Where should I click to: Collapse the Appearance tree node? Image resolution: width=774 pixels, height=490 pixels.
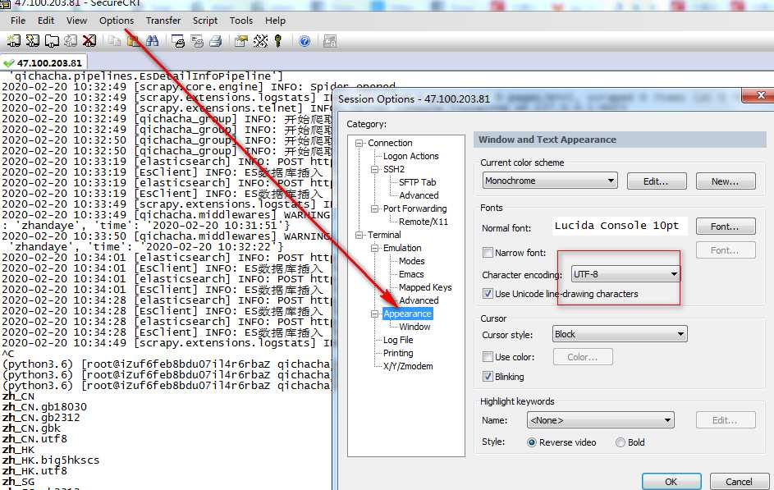(x=374, y=314)
